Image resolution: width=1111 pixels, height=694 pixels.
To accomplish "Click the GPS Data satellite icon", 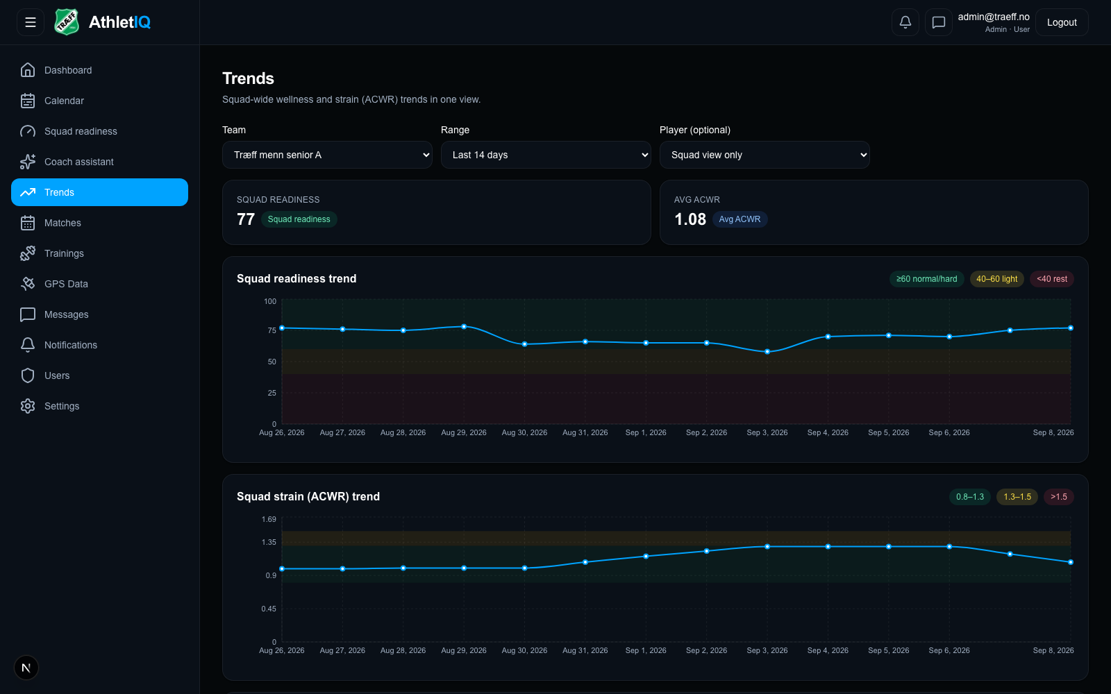I will click(28, 284).
